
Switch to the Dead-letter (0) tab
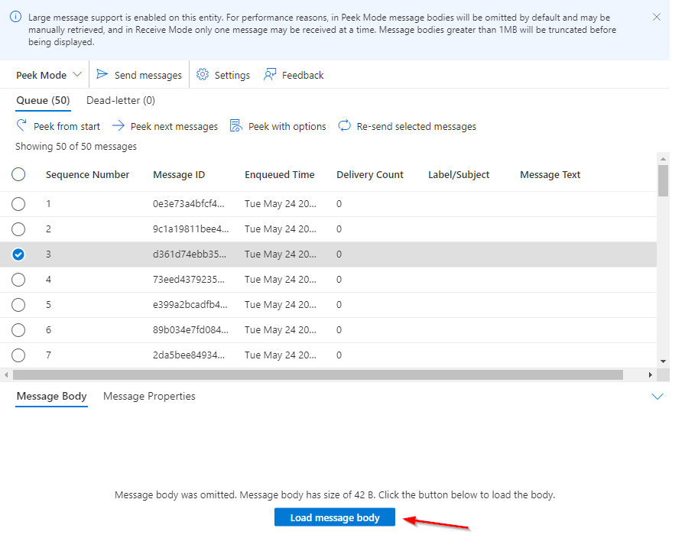121,100
